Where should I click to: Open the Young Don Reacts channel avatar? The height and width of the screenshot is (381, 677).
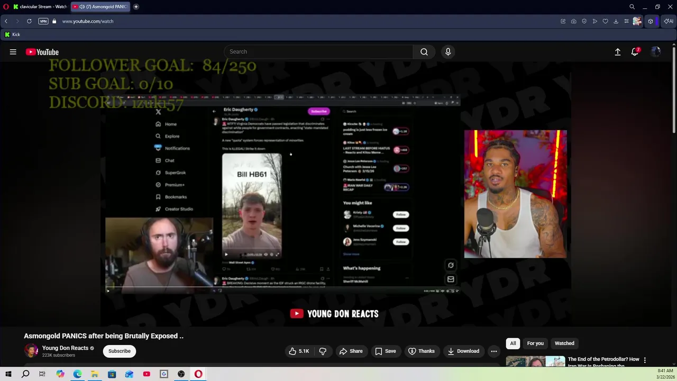point(31,351)
